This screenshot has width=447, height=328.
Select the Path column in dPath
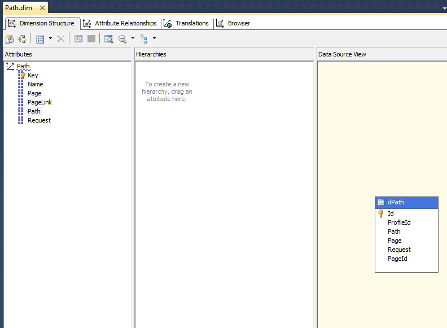[x=394, y=231]
